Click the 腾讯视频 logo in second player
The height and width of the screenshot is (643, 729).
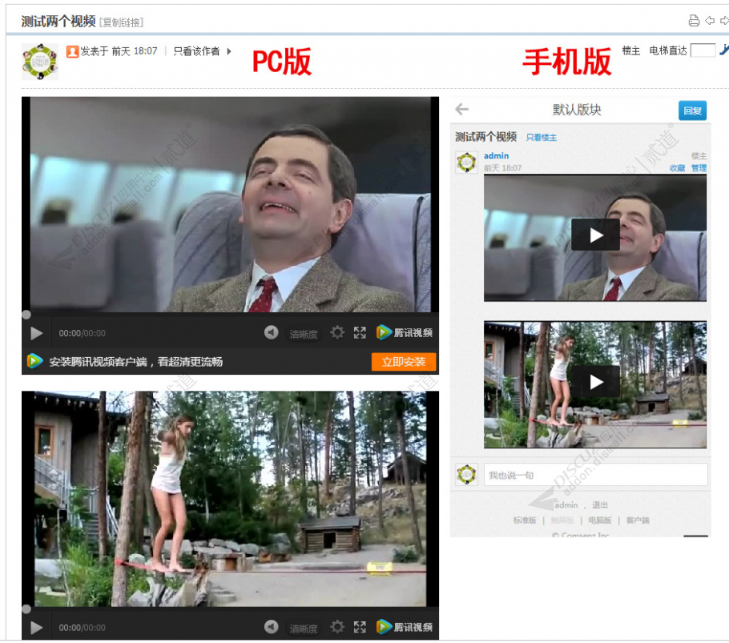click(x=405, y=627)
